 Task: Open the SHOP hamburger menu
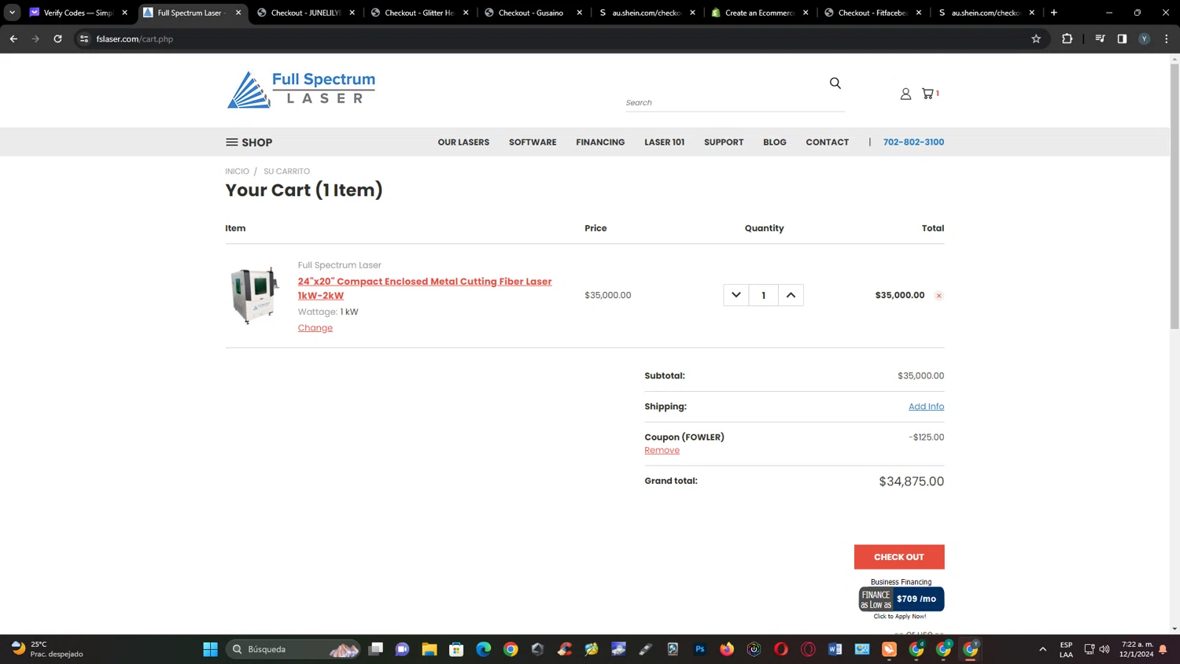(249, 142)
